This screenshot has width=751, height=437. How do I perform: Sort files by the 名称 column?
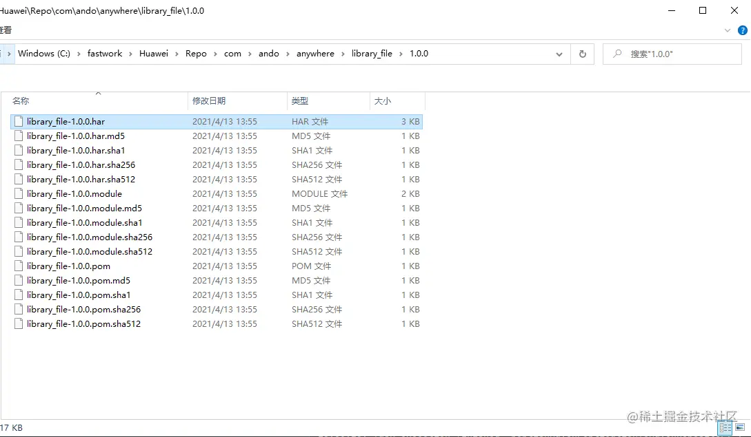coord(99,101)
